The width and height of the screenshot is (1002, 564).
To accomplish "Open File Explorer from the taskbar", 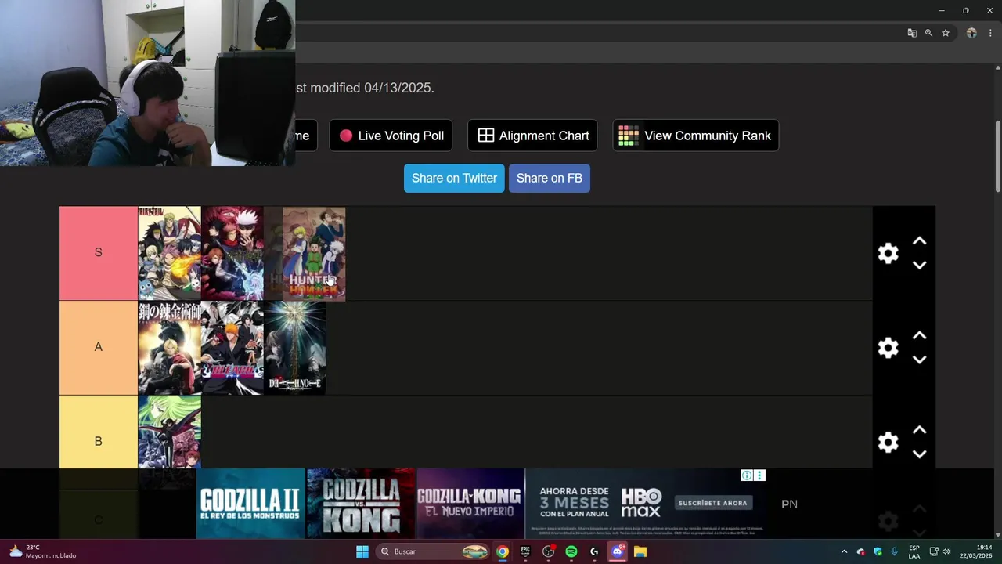I will pyautogui.click(x=640, y=551).
